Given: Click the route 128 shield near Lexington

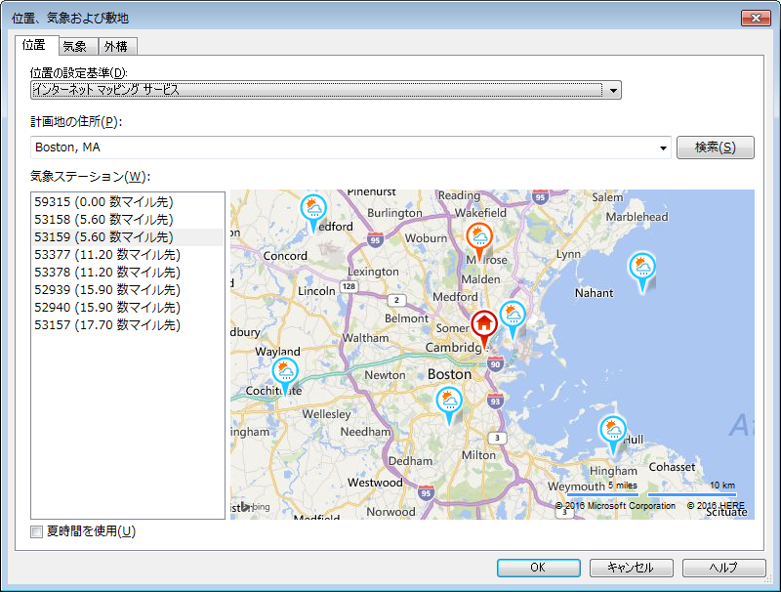Looking at the screenshot, I should (x=349, y=286).
